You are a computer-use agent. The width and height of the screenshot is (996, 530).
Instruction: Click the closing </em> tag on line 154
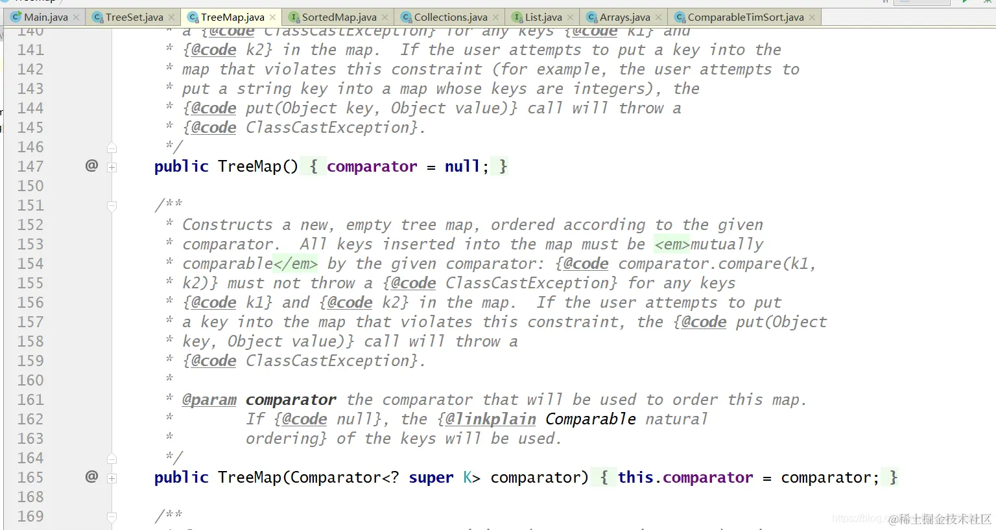click(296, 264)
